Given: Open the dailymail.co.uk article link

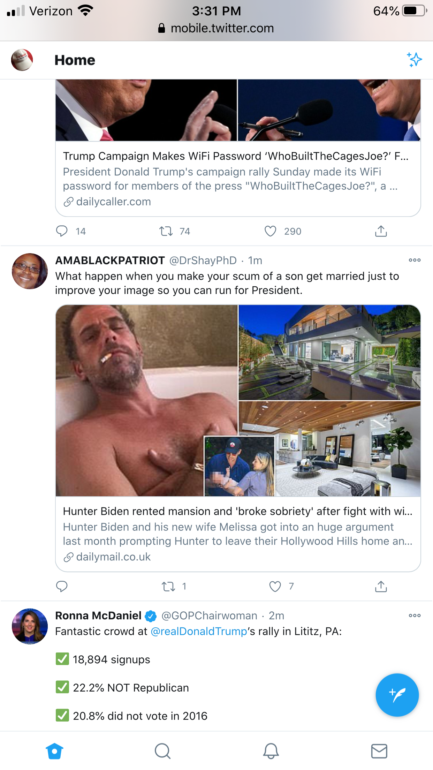Looking at the screenshot, I should coord(238,534).
